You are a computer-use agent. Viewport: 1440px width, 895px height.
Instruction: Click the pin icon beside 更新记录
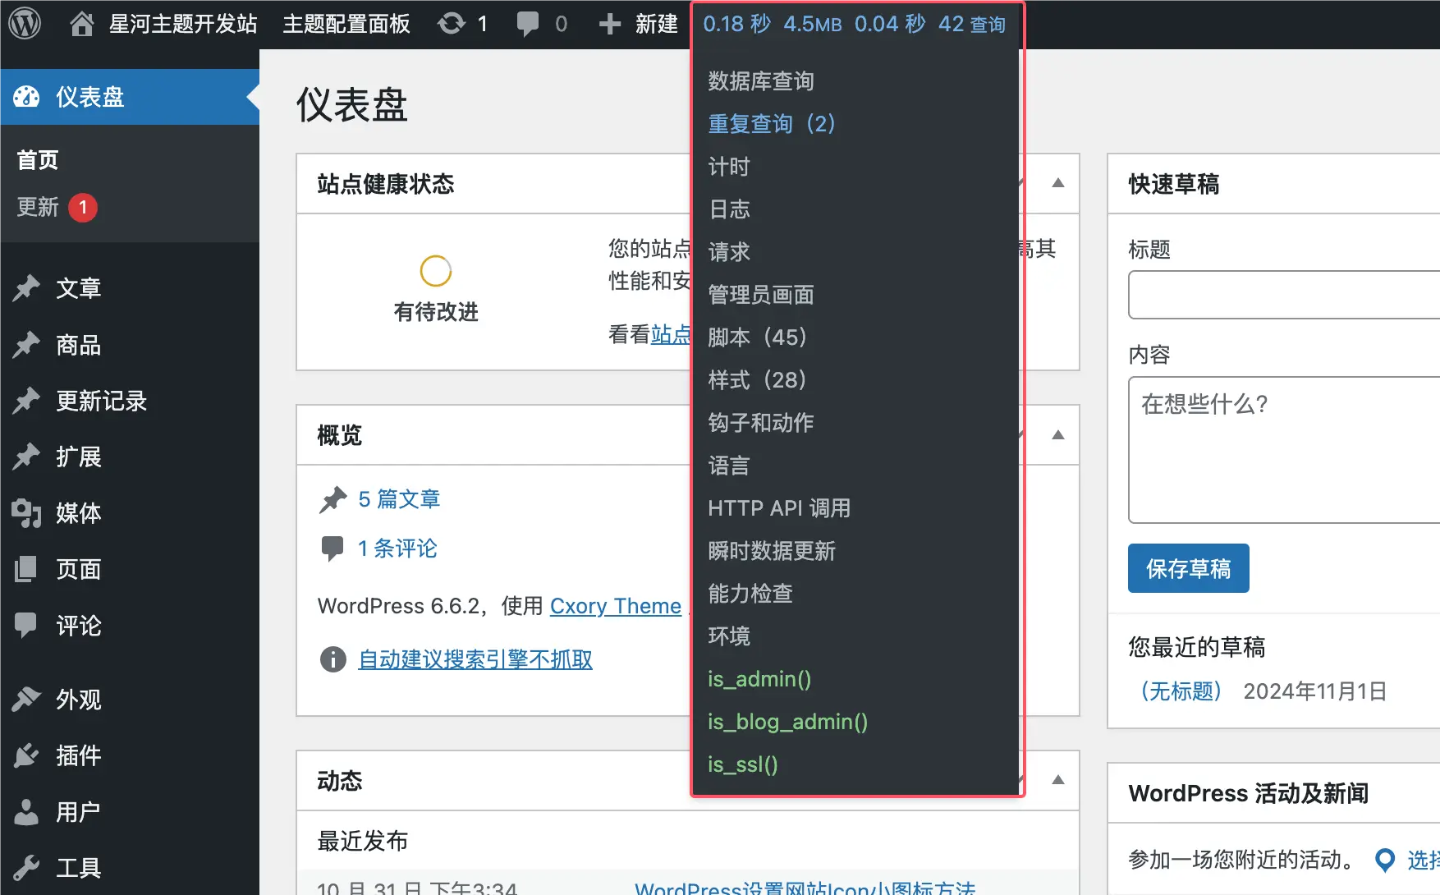click(26, 401)
